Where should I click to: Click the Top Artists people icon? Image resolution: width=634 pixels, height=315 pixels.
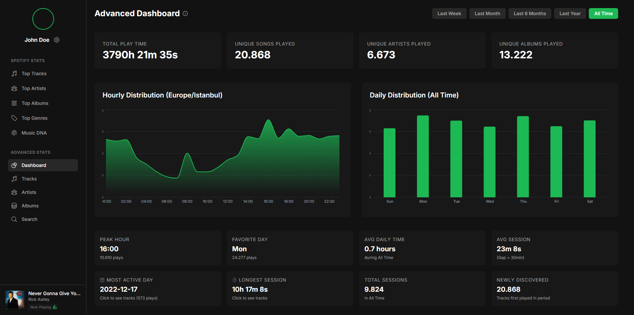pos(14,88)
